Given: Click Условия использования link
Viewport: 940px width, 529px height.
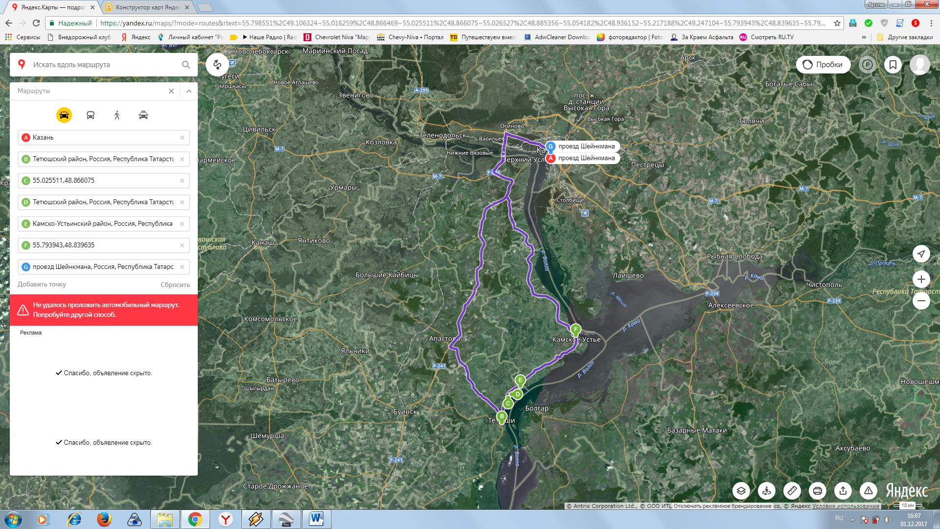Looking at the screenshot, I should 846,506.
